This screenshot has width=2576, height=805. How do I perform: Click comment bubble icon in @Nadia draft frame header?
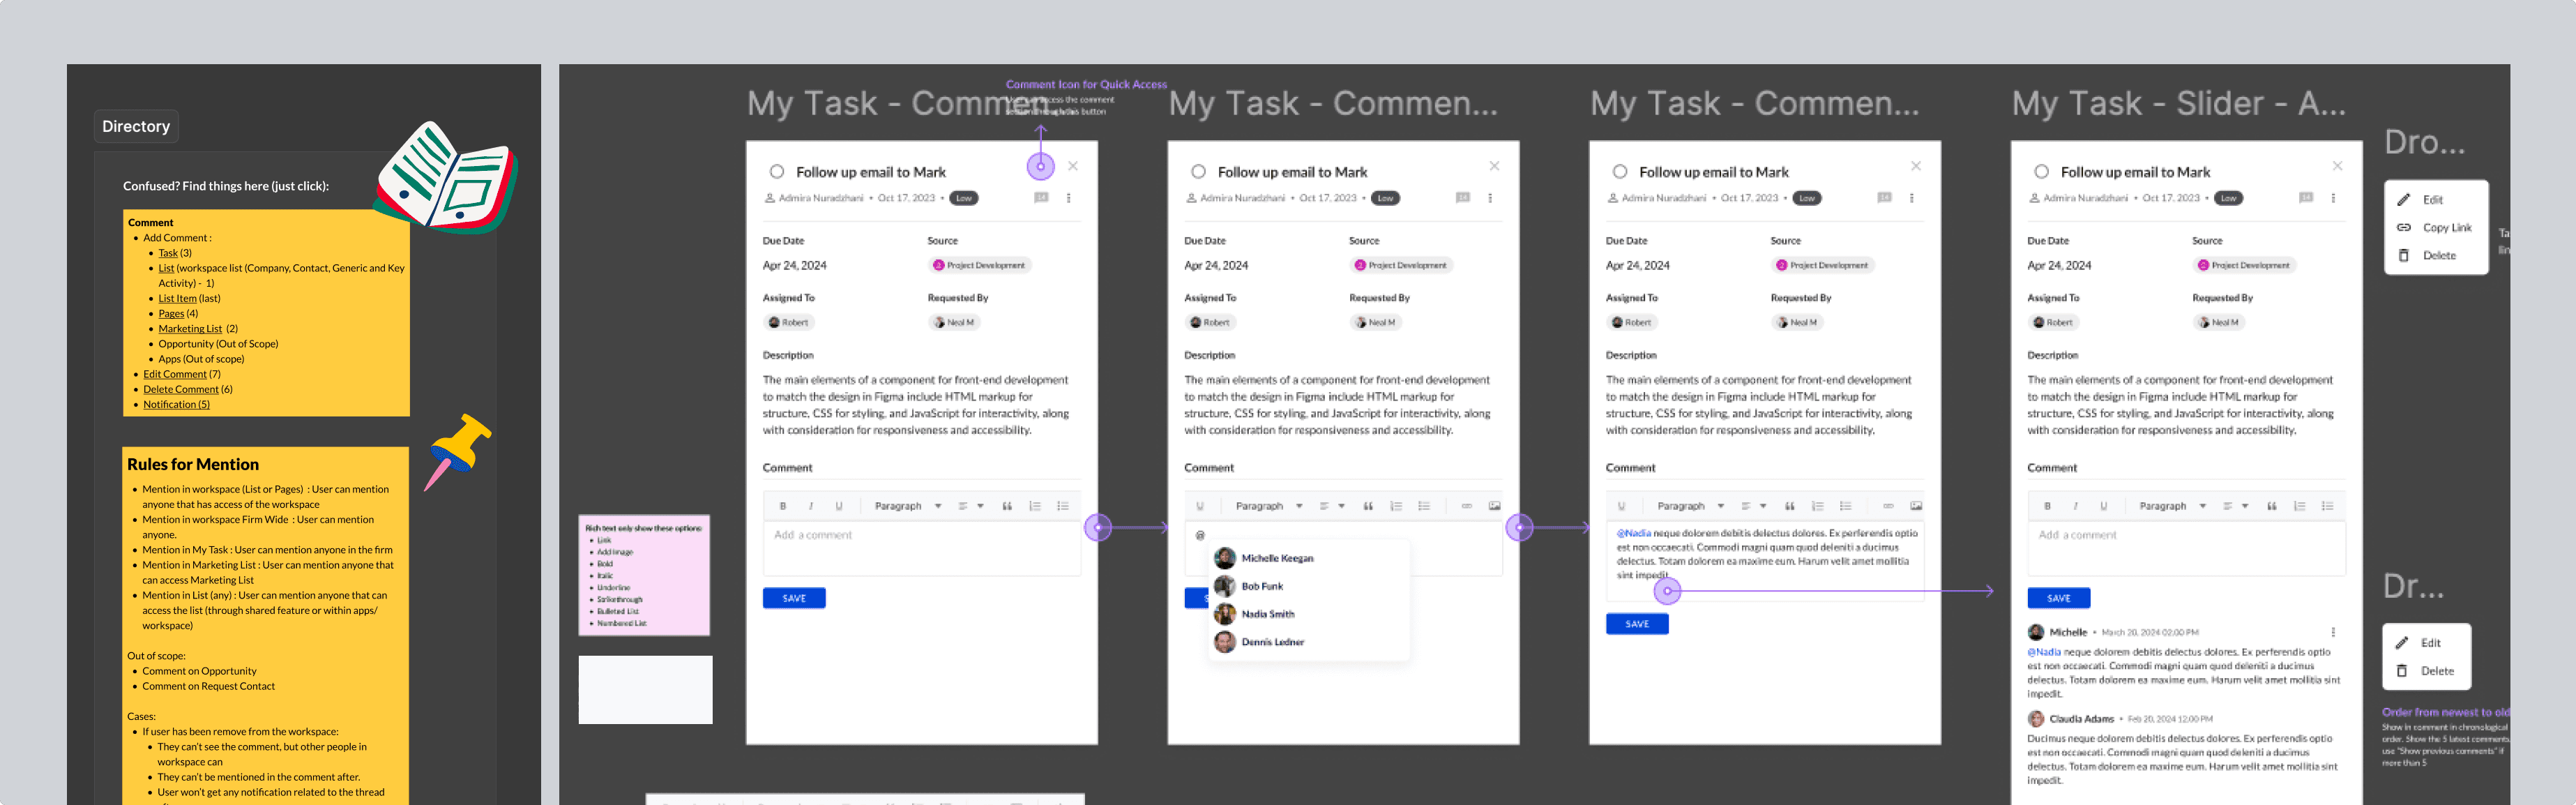(x=1885, y=198)
